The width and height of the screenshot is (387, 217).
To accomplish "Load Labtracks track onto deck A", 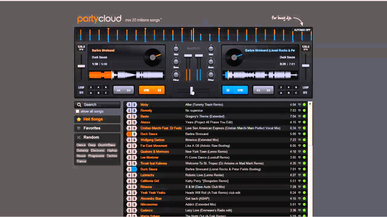I will click(129, 175).
